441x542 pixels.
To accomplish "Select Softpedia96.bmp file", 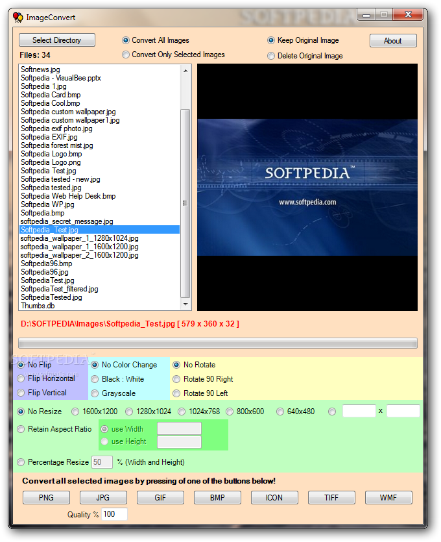I will click(x=100, y=264).
